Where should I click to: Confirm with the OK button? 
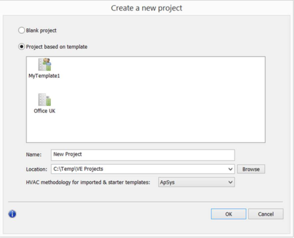point(229,214)
